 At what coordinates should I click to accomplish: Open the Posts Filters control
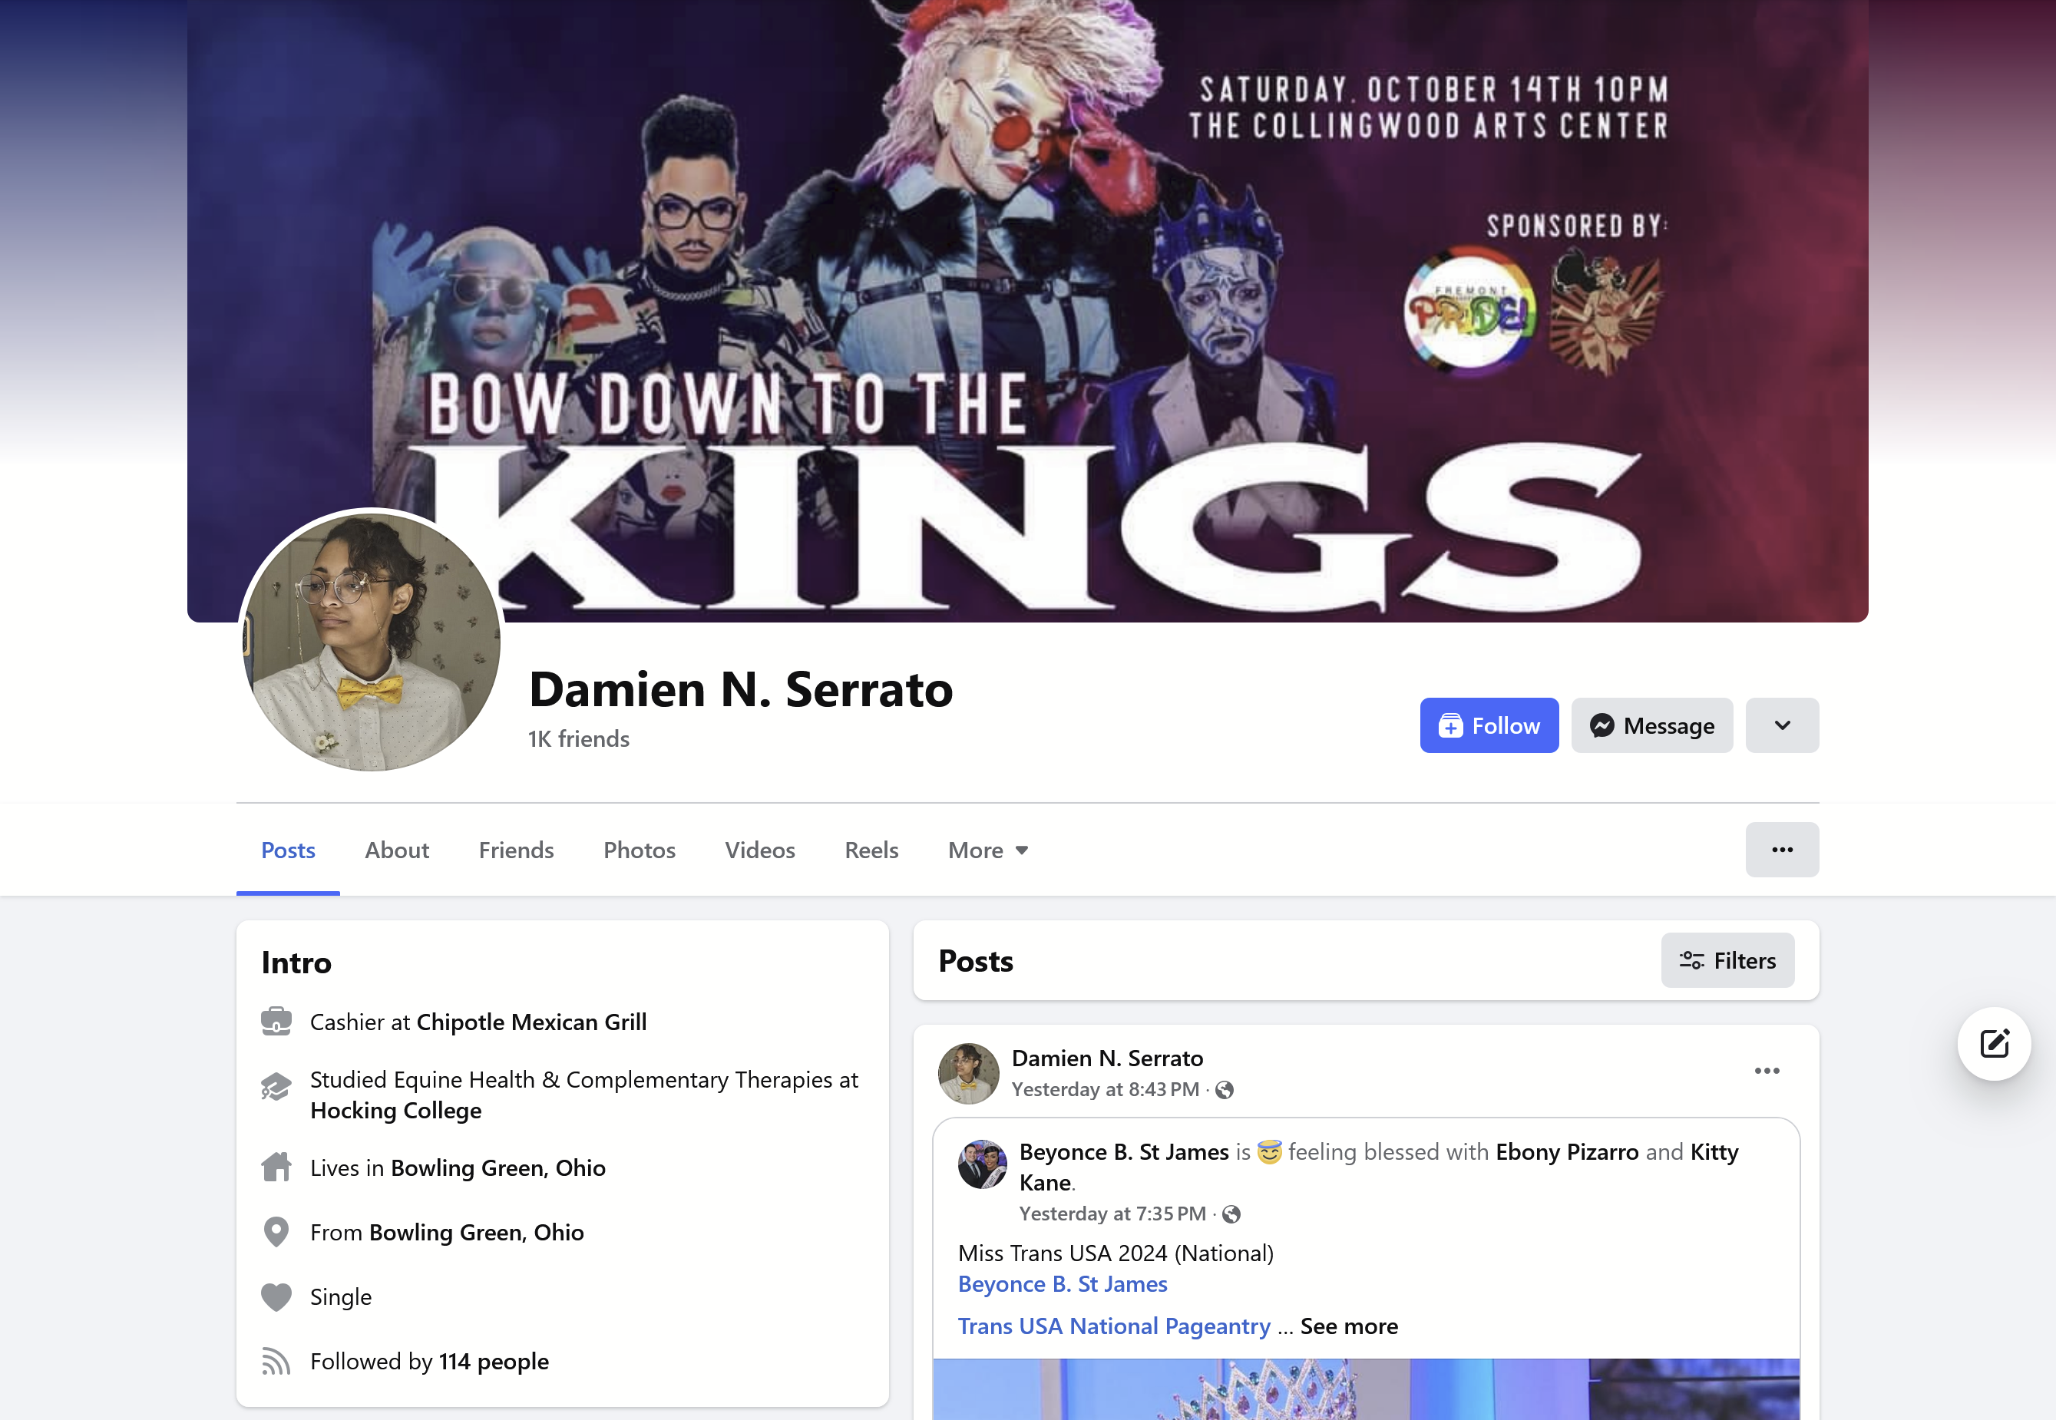[x=1727, y=960]
